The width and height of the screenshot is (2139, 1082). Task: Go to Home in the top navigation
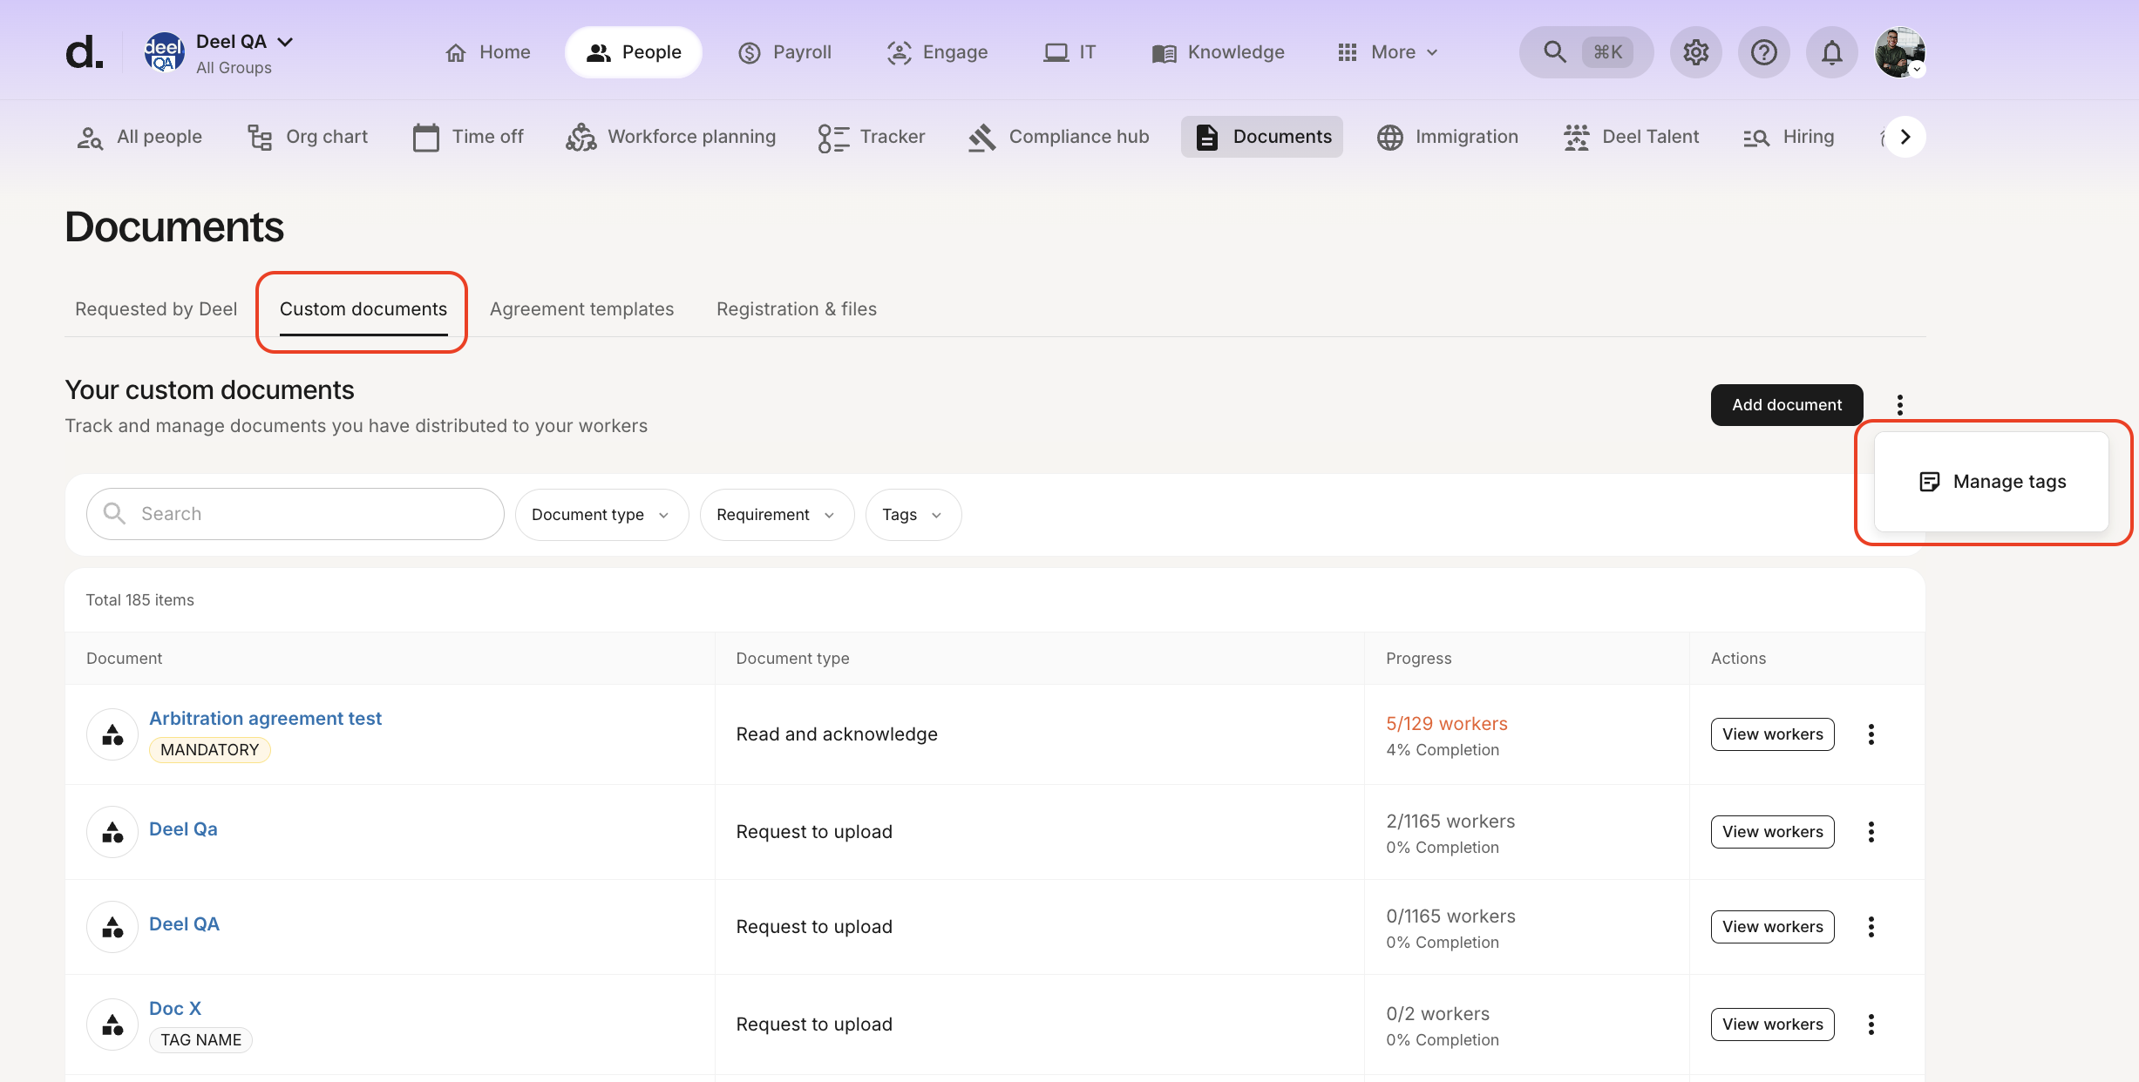pyautogui.click(x=487, y=52)
